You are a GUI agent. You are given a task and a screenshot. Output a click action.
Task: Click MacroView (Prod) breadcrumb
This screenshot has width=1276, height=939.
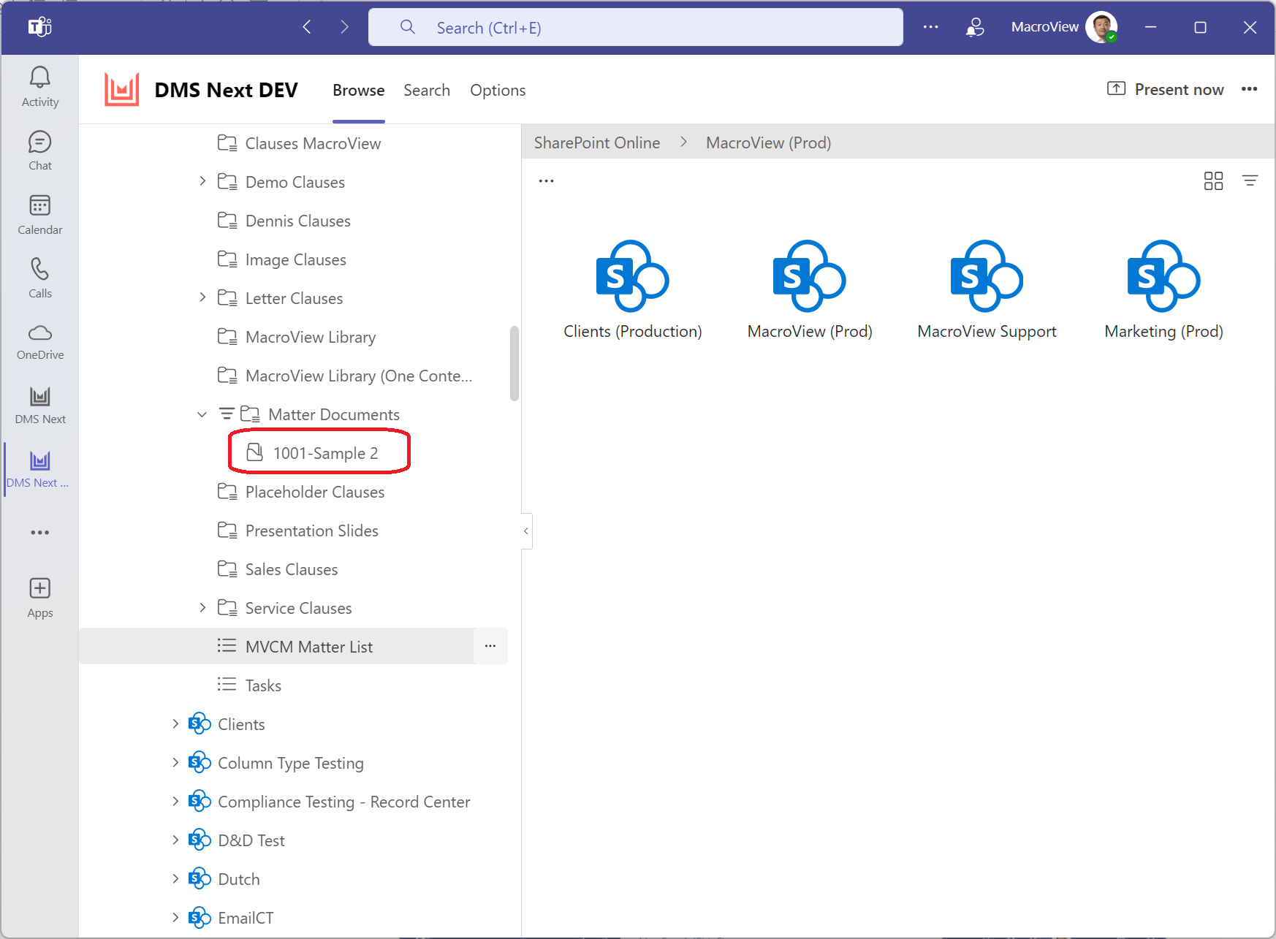coord(768,142)
